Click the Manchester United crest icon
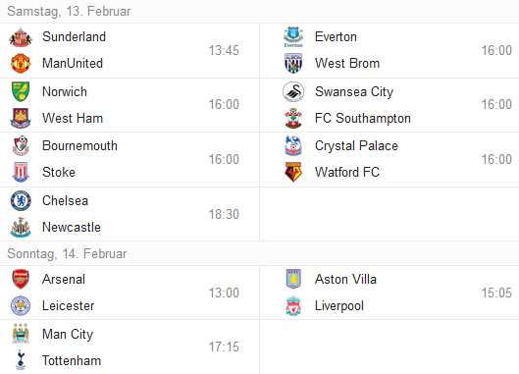The image size is (519, 374). pos(21,63)
